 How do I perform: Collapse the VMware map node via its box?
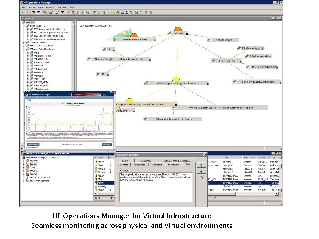[x=187, y=34]
